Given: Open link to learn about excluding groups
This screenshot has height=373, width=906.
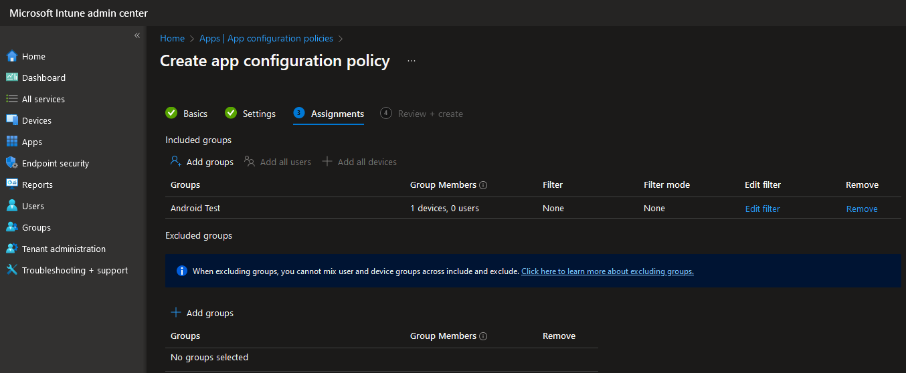Looking at the screenshot, I should click(608, 271).
